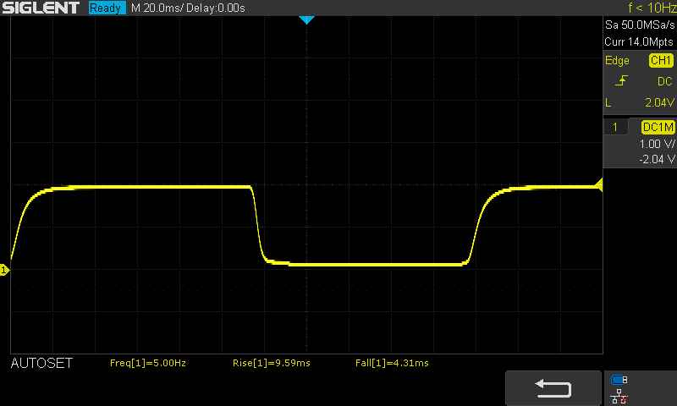Click the Ready status indicator
The image size is (677, 406).
click(107, 8)
